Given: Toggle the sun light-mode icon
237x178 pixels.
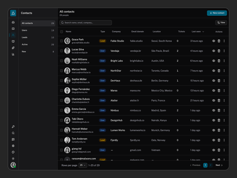Looking at the screenshot, I should (13, 158).
